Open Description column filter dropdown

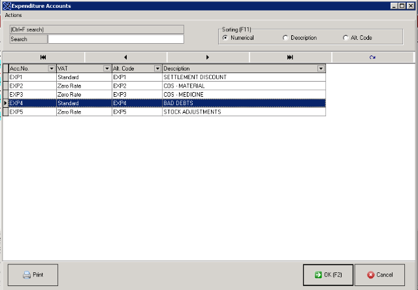tap(321, 69)
